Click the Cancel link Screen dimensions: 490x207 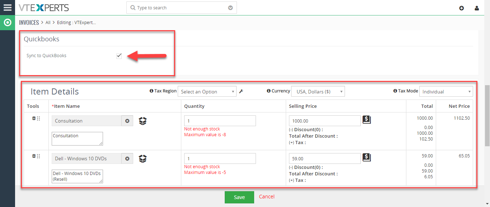point(267,197)
